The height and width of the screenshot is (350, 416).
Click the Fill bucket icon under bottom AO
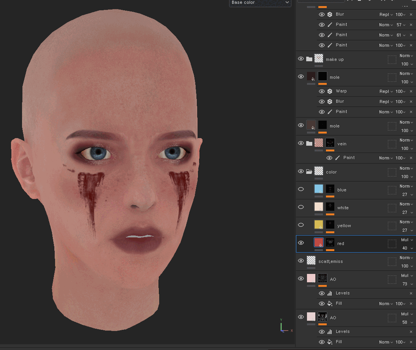coord(330,342)
